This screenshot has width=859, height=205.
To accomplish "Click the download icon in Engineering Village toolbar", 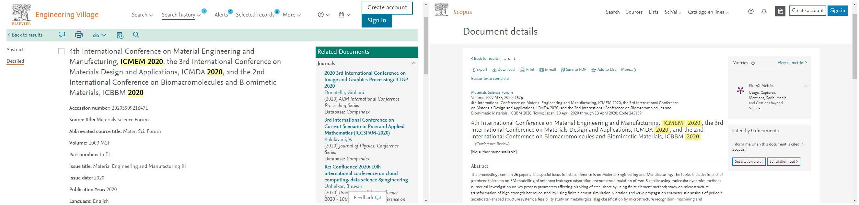I will [x=96, y=35].
